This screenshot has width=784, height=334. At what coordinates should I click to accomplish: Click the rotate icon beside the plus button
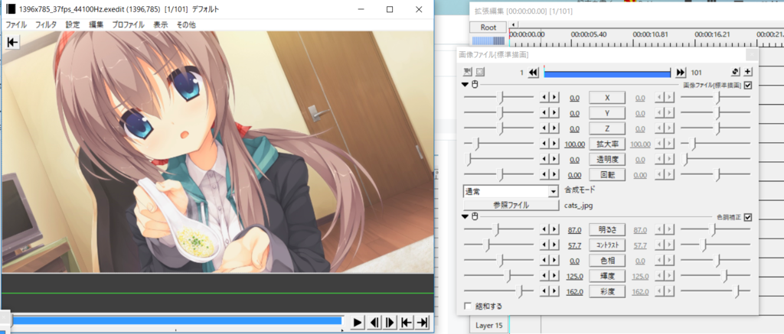(736, 72)
